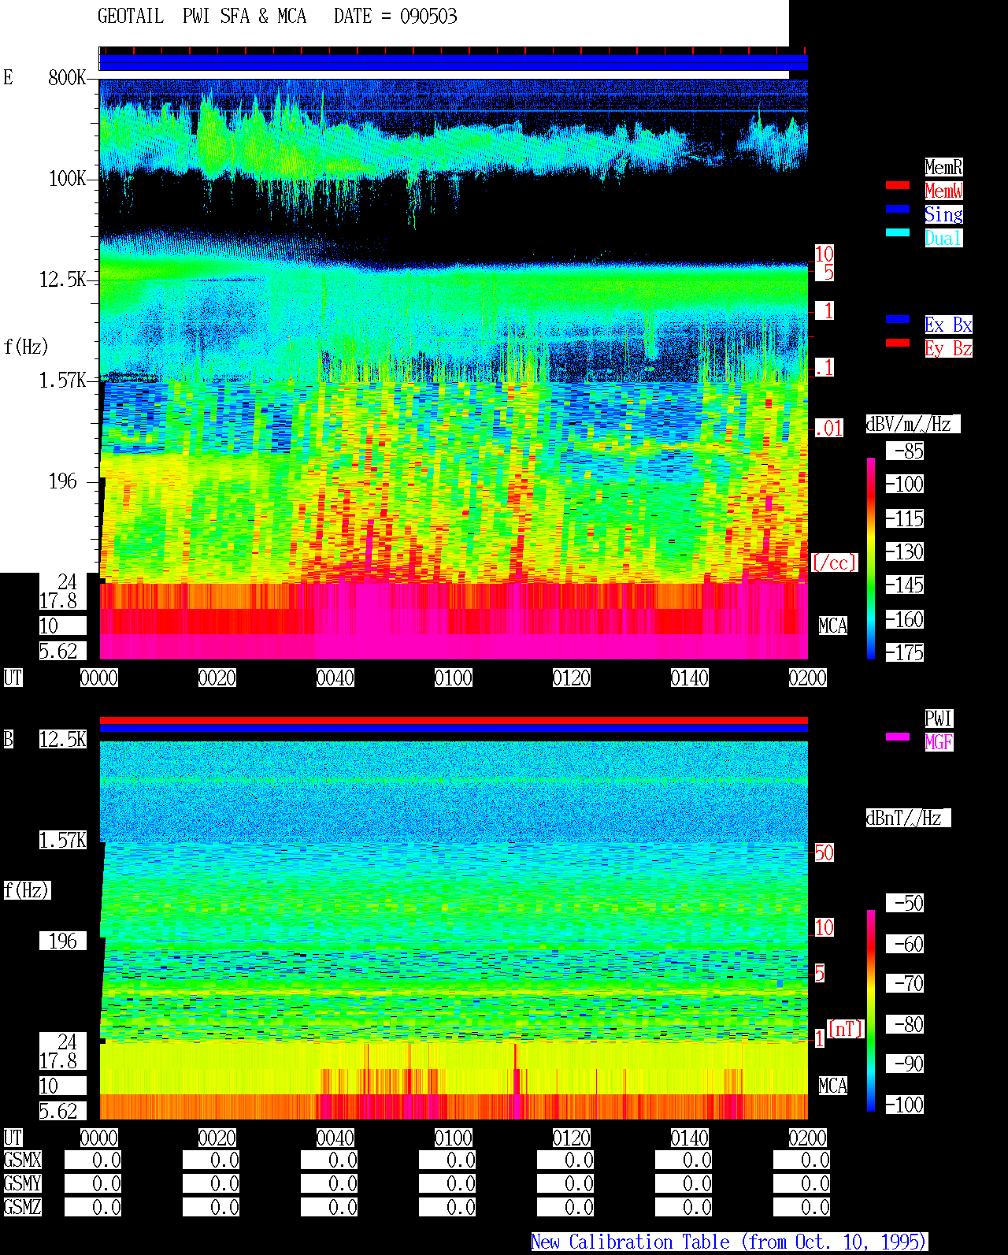Image resolution: width=1008 pixels, height=1255 pixels.
Task: Click the Ex Bx legend label
Action: click(948, 325)
